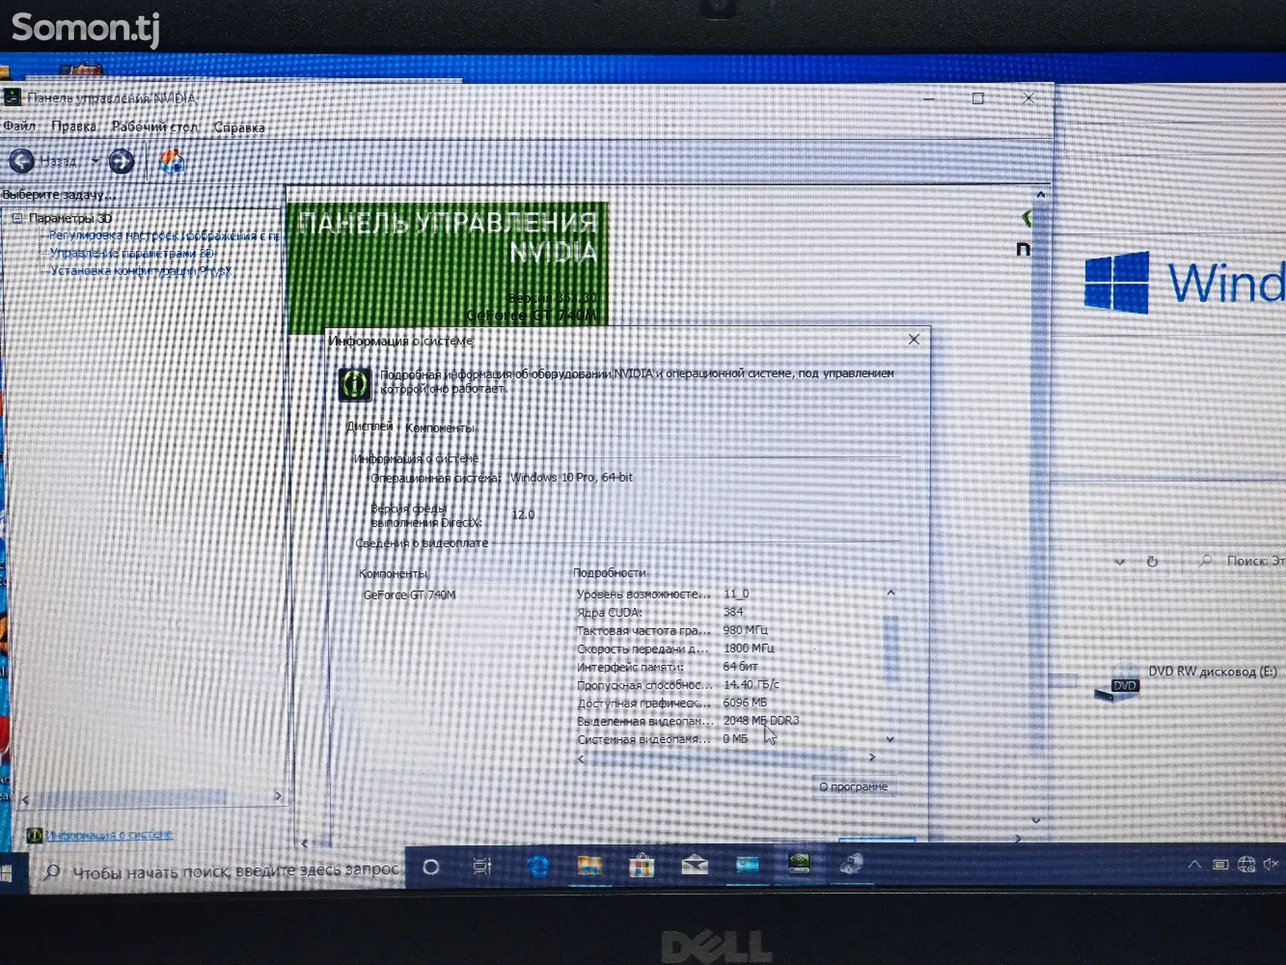
Task: Click the Интерфейс памяти 64 бит row
Action: [667, 667]
